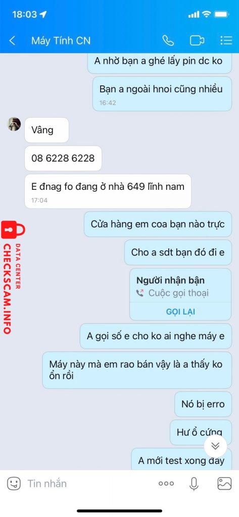The width and height of the screenshot is (239, 517).
Task: Jump to latest messages double-chevron button
Action: [x=215, y=446]
